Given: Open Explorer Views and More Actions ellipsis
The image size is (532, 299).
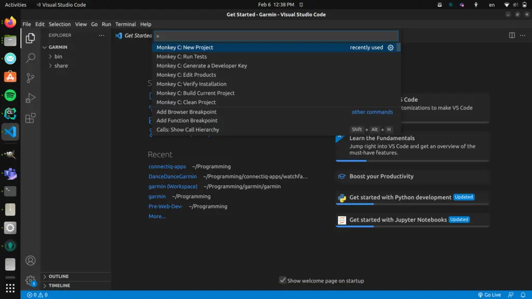Looking at the screenshot, I should tap(101, 35).
